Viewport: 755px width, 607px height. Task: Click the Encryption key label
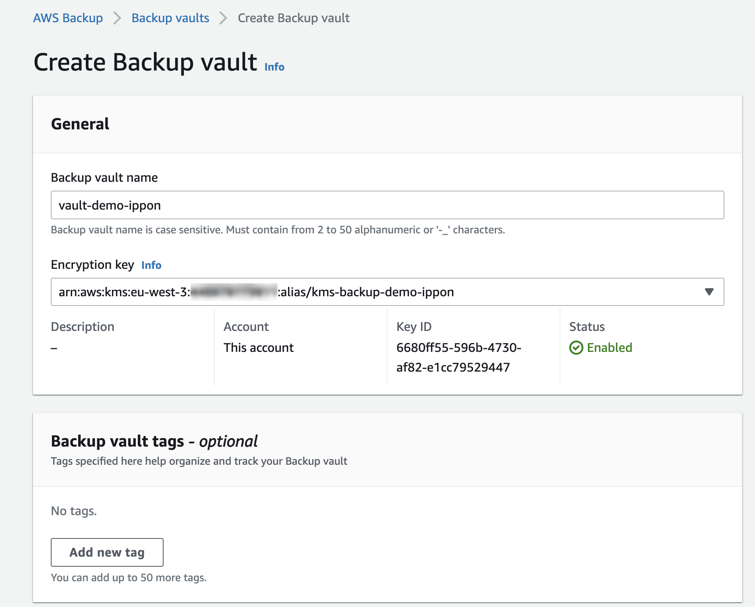point(92,265)
